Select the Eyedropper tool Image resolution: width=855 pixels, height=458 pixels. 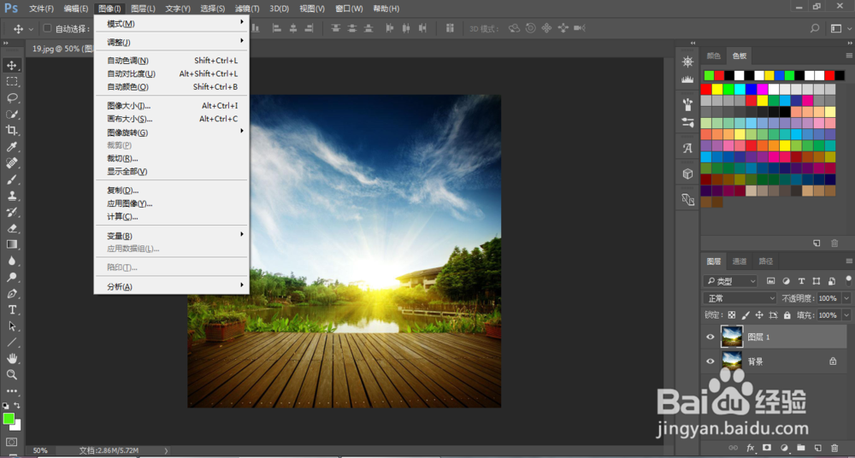11,147
